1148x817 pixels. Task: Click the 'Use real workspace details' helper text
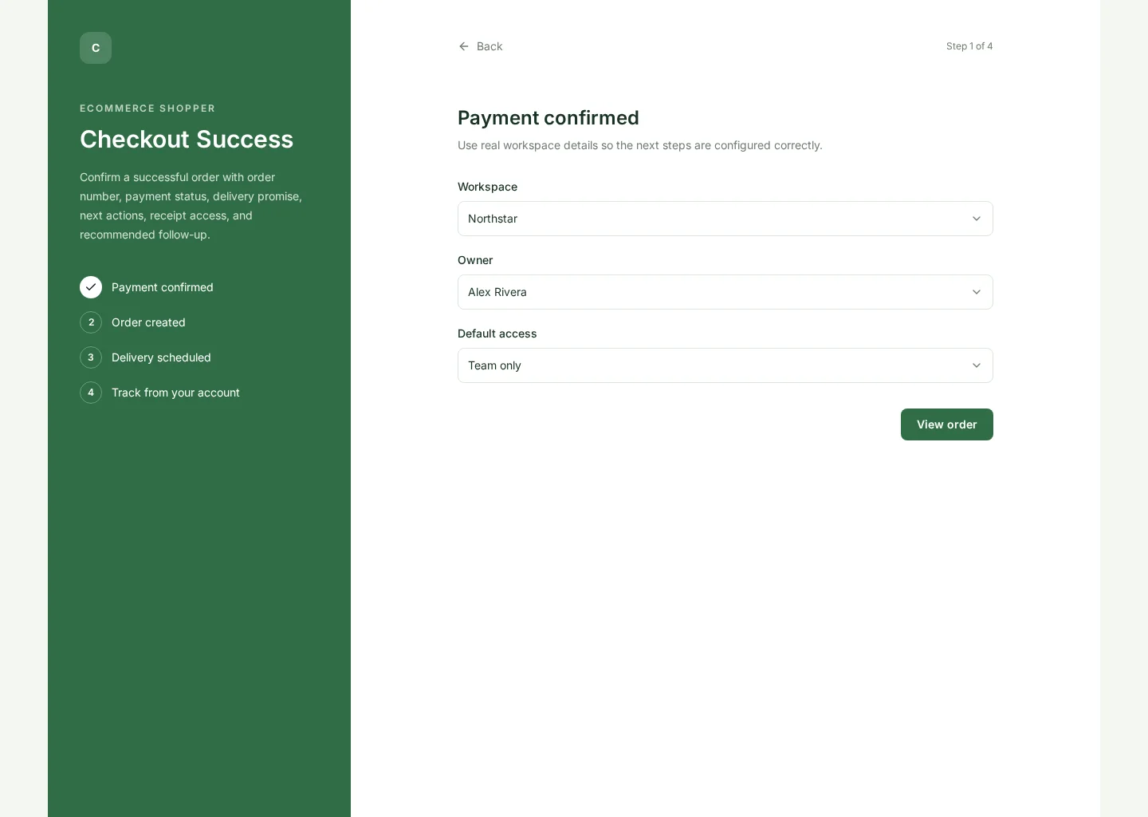pyautogui.click(x=640, y=145)
